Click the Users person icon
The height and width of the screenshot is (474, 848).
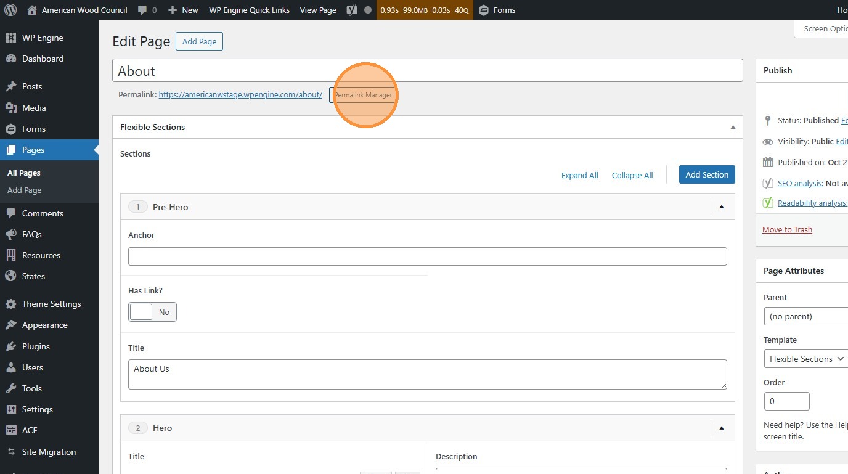click(x=10, y=367)
